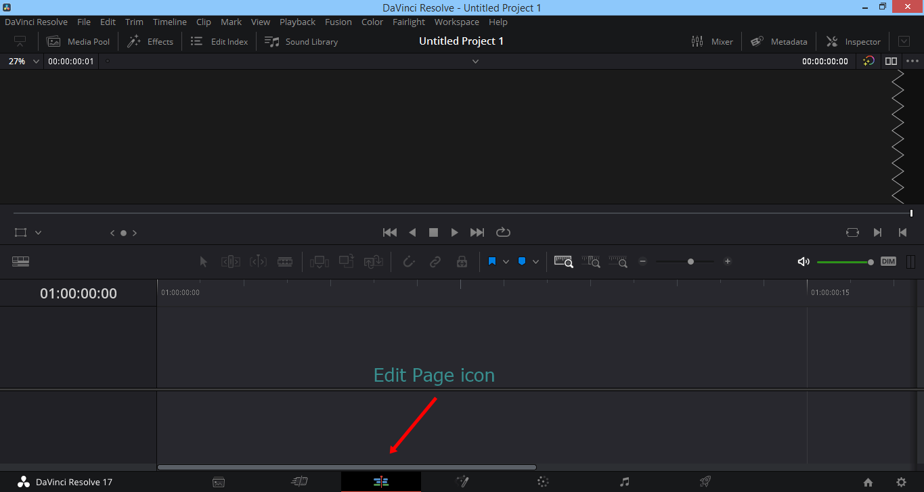Viewport: 924px width, 492px height.
Task: Select the Dynamic Trim mode tool
Action: [x=258, y=261]
